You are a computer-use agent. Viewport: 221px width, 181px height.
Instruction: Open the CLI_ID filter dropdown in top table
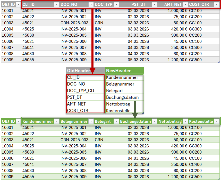click(56, 5)
